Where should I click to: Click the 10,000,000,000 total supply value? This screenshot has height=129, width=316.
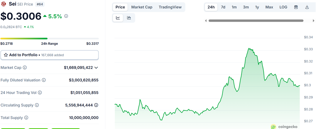coord(84,118)
